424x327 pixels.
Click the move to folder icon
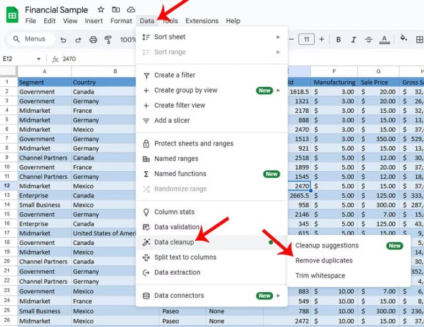point(115,10)
